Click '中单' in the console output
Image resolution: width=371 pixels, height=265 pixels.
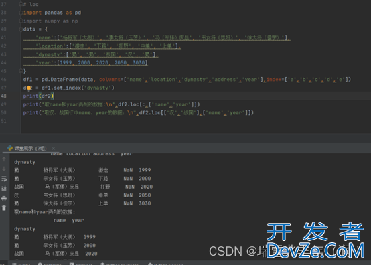click(103, 195)
